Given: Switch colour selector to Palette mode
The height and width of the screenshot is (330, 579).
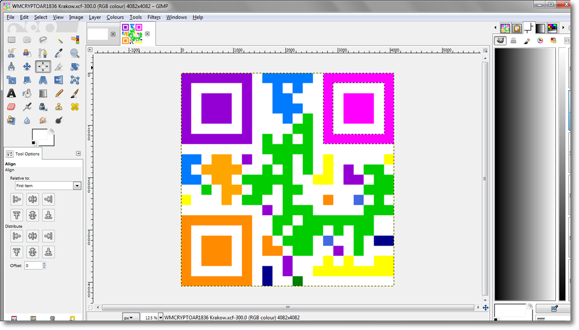Looking at the screenshot, I should tap(553, 41).
